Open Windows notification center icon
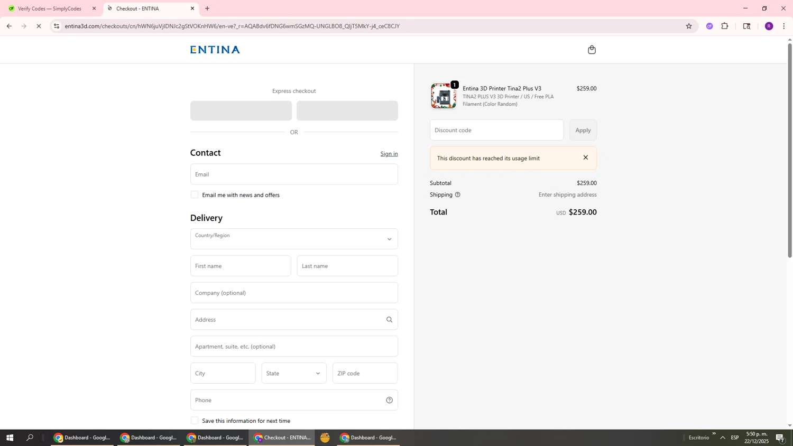The width and height of the screenshot is (793, 446). coord(780,438)
